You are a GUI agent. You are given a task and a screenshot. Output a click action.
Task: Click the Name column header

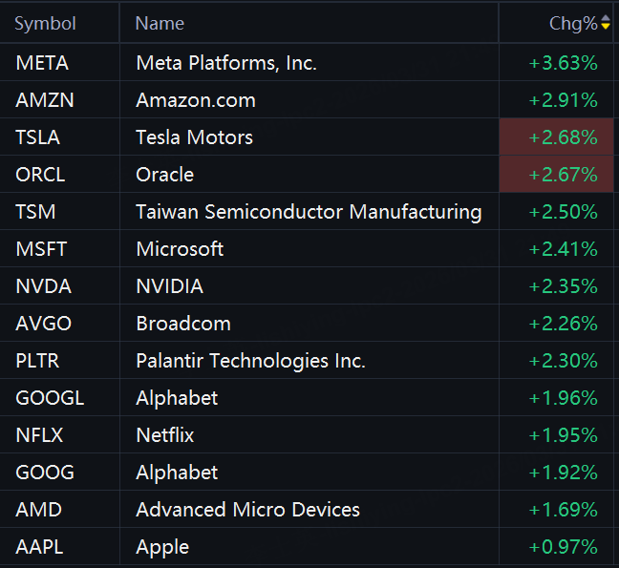click(160, 23)
